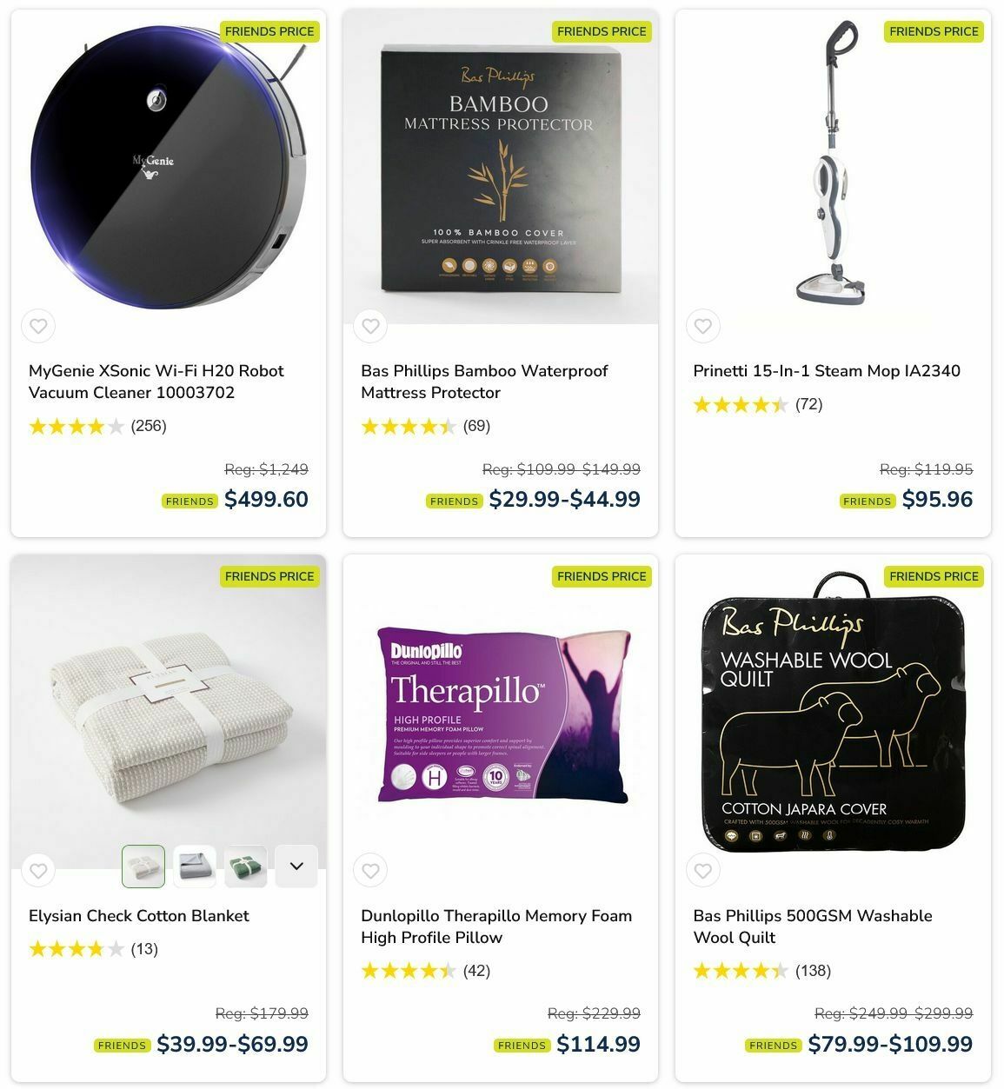Select the cream blanket color thumbnail
The width and height of the screenshot is (1004, 1089).
coord(143,867)
